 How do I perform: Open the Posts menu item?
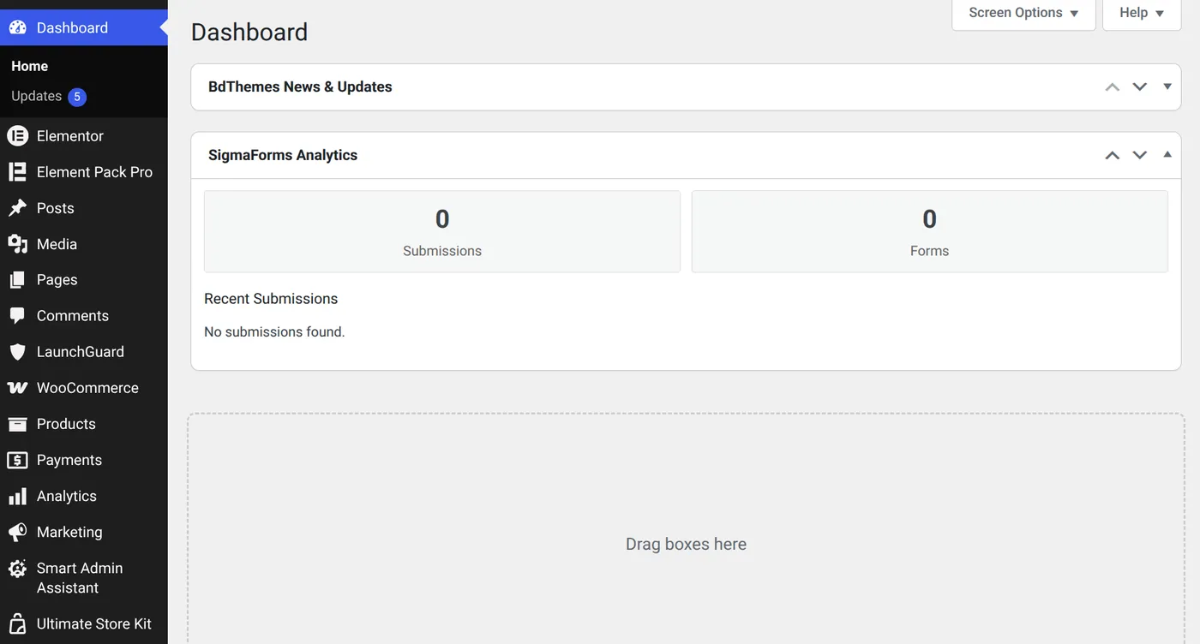(84, 207)
